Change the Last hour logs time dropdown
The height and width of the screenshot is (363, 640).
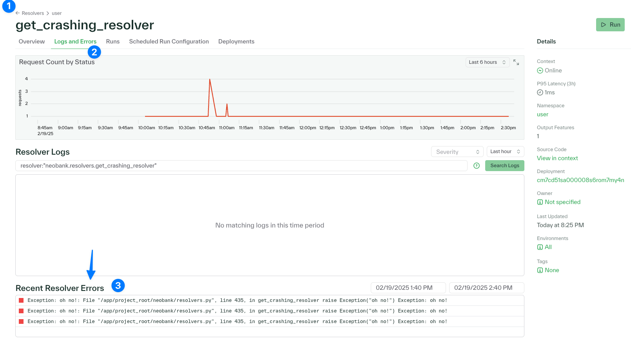pyautogui.click(x=505, y=152)
